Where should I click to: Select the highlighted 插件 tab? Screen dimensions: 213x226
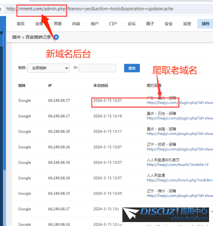[205, 24]
